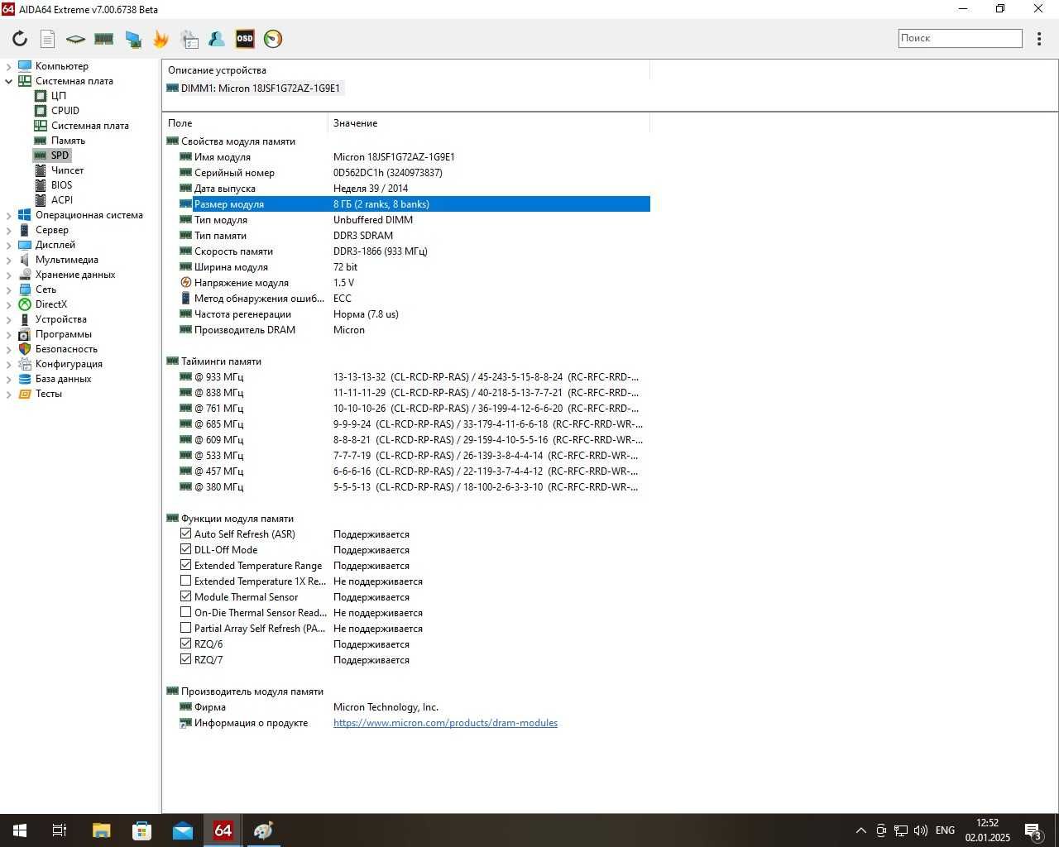This screenshot has width=1059, height=847.
Task: Open Task View on the taskbar
Action: (60, 830)
